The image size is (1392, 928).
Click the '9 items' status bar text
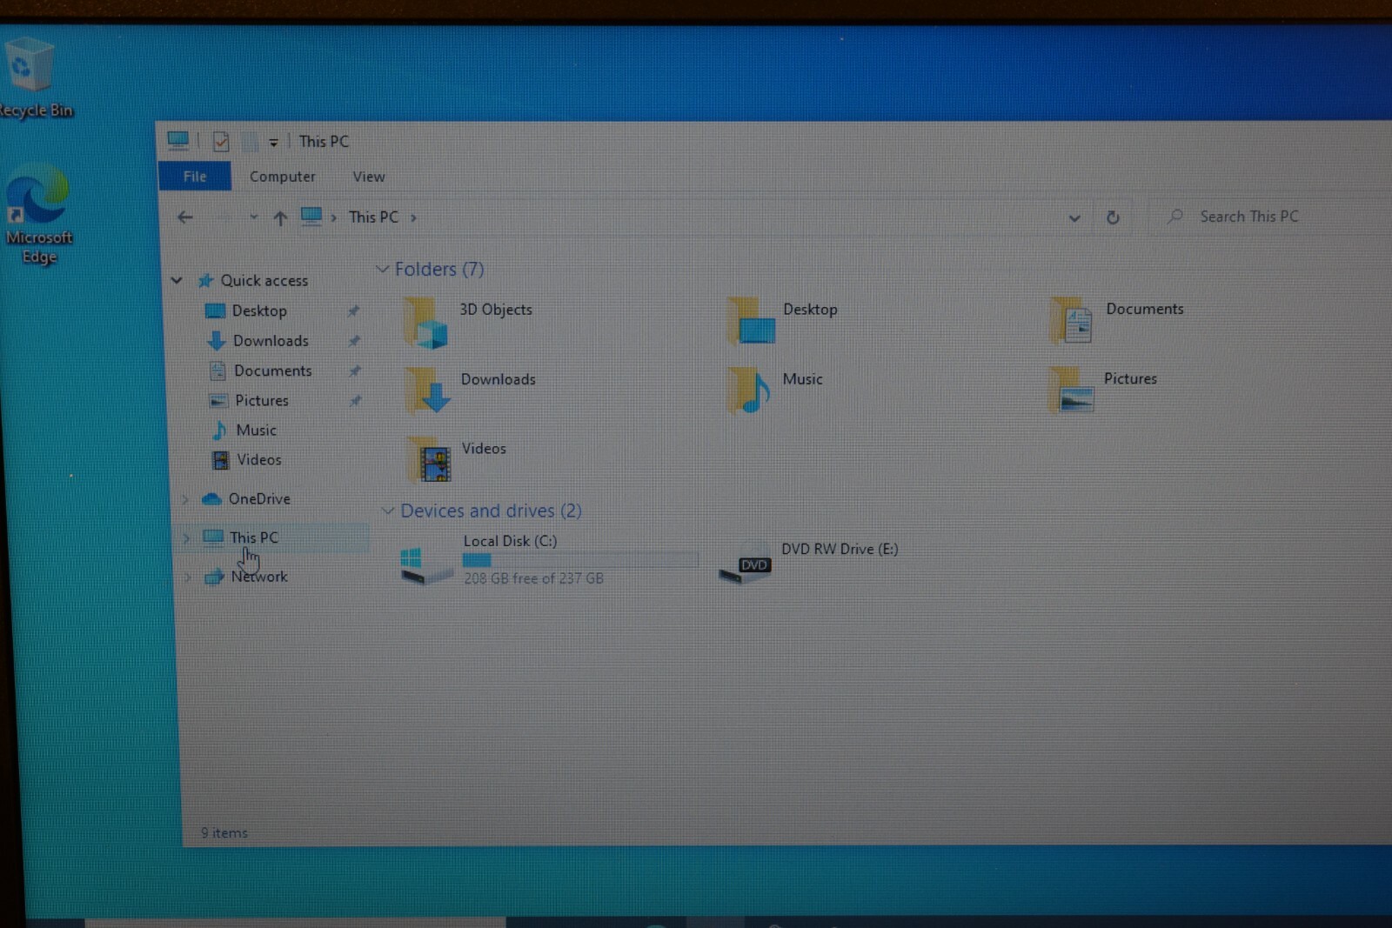click(224, 833)
